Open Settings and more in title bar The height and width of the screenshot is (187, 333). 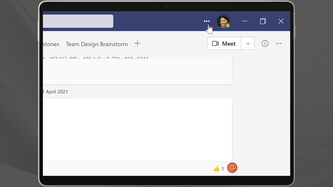(x=206, y=21)
